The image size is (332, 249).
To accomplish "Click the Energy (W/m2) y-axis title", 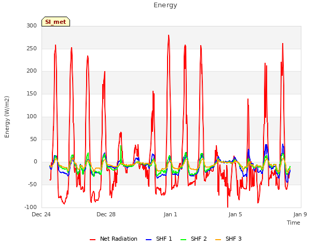I will [7, 117].
